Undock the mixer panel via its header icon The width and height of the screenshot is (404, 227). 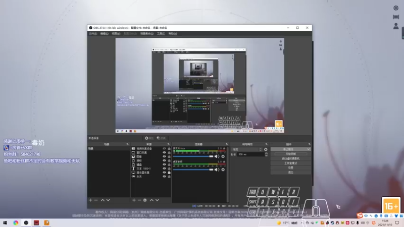coord(227,144)
